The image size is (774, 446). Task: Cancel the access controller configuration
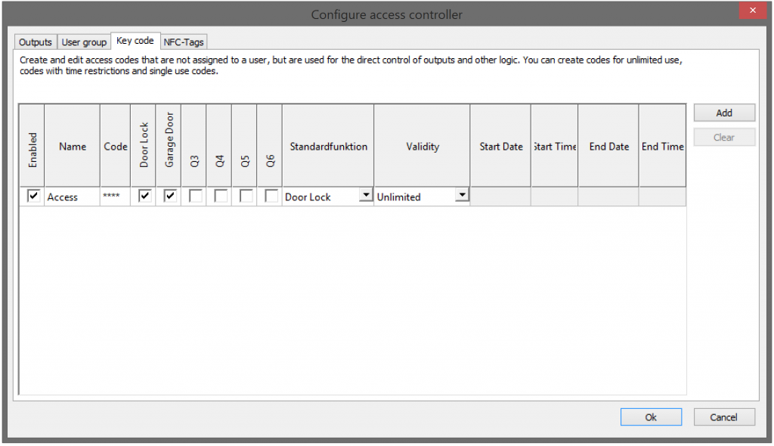click(723, 417)
